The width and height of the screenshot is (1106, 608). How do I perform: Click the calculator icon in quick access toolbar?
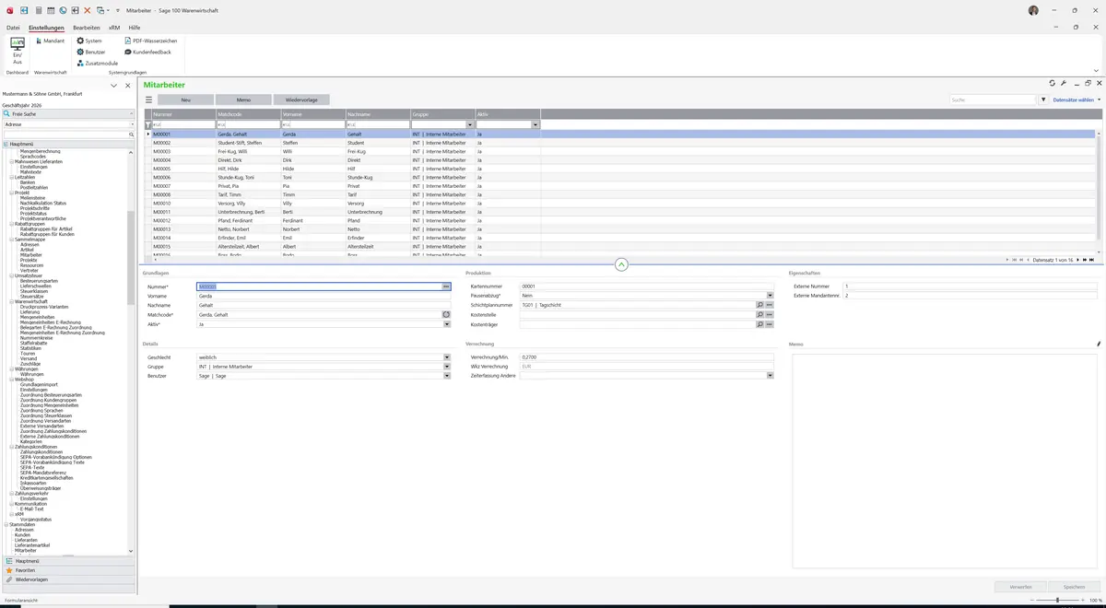click(x=38, y=10)
